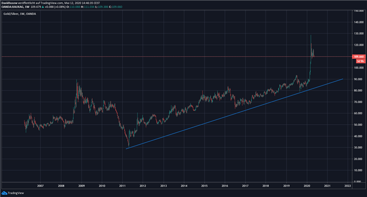The height and width of the screenshot is (197, 367).
Task: Click the open value O:110.088
Action: click(73, 7)
